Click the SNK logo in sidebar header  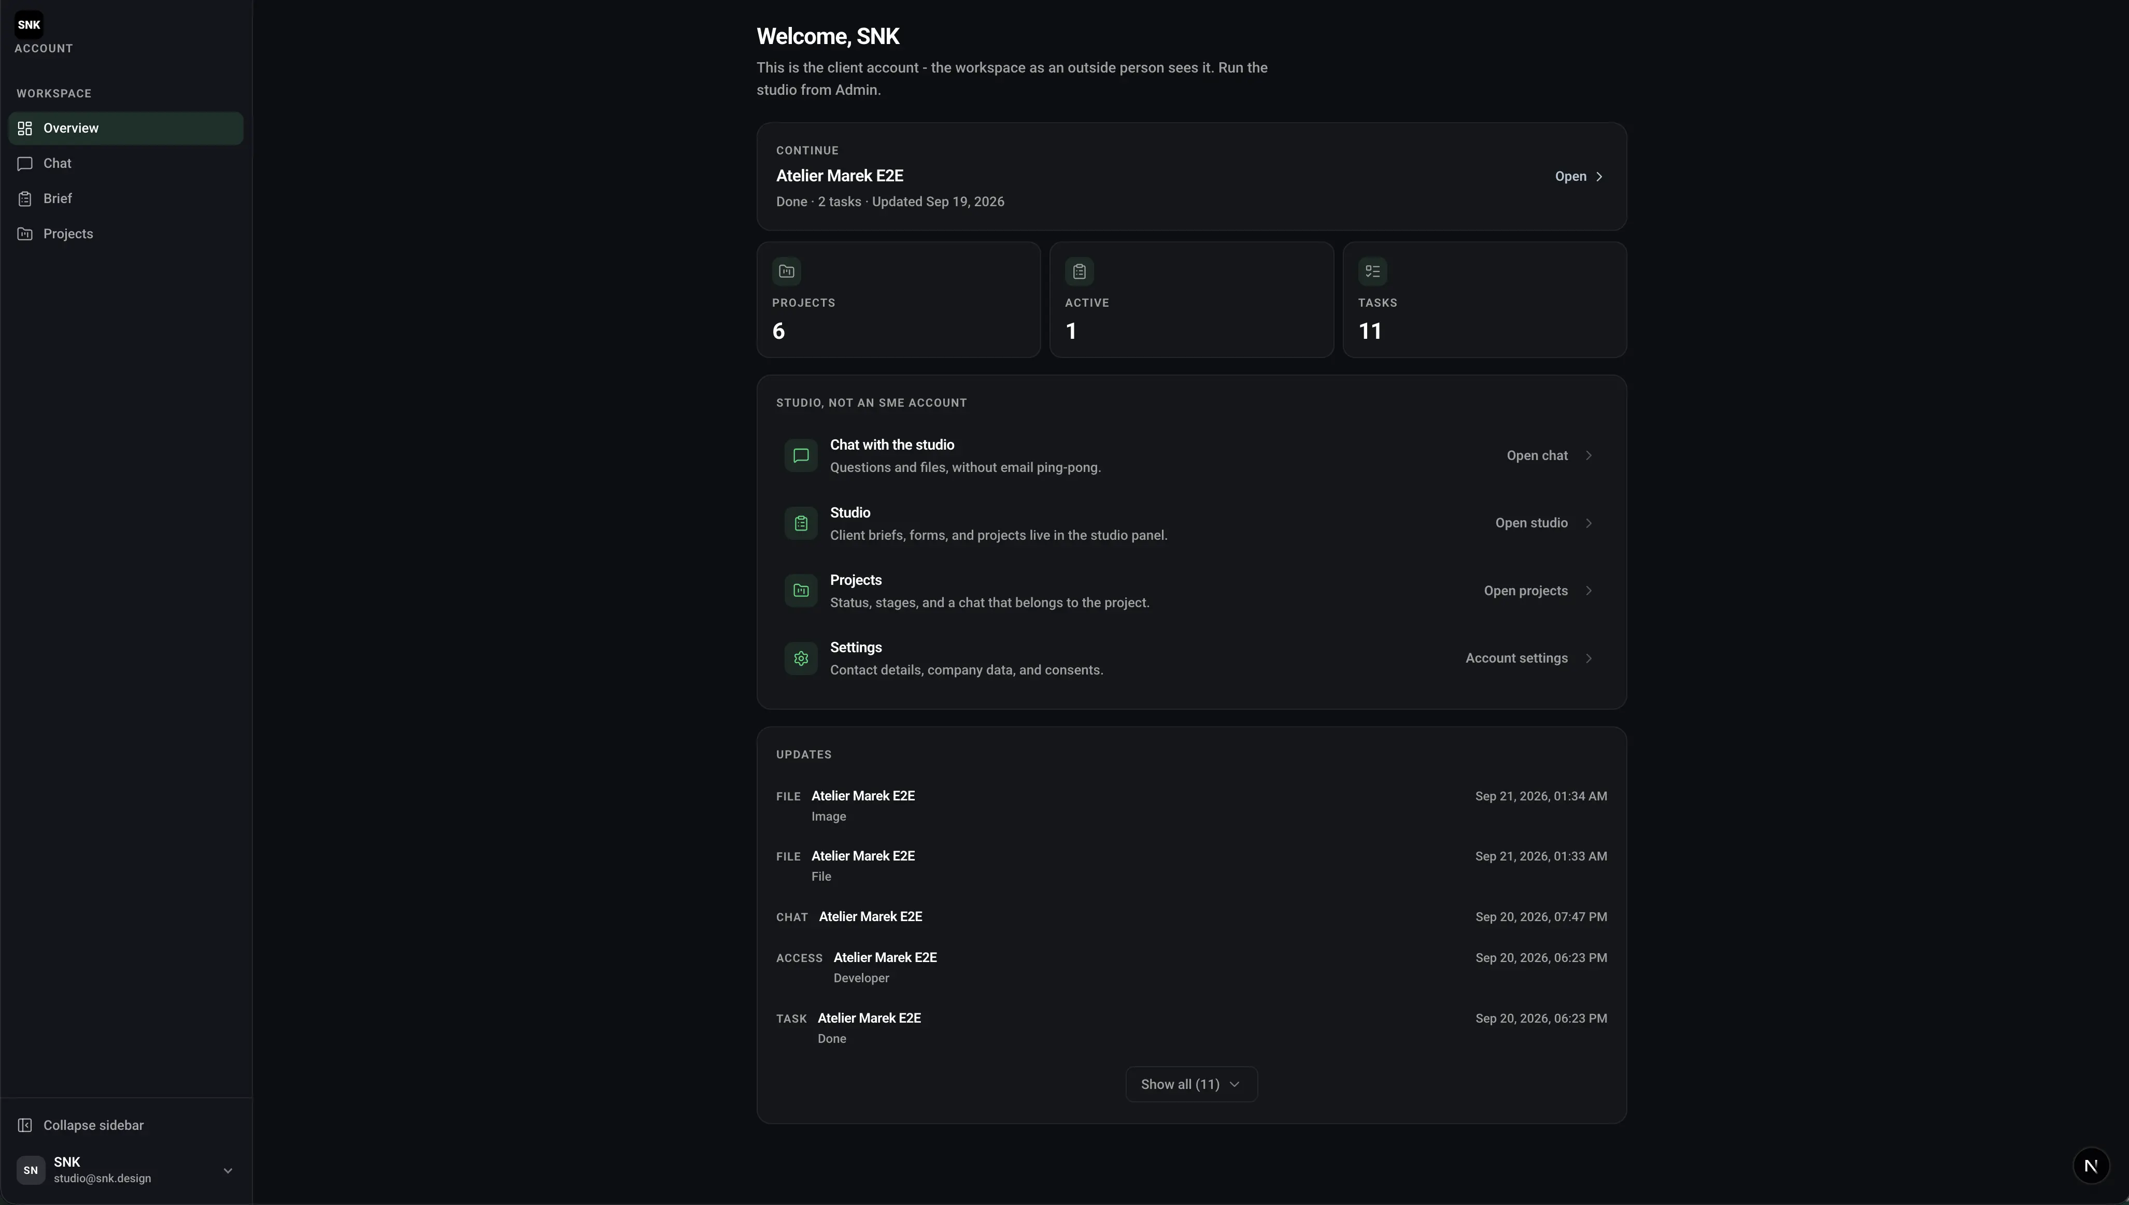click(x=29, y=25)
